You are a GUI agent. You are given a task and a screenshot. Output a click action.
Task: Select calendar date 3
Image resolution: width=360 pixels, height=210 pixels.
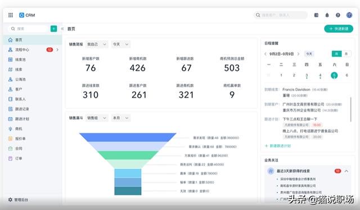(307, 75)
